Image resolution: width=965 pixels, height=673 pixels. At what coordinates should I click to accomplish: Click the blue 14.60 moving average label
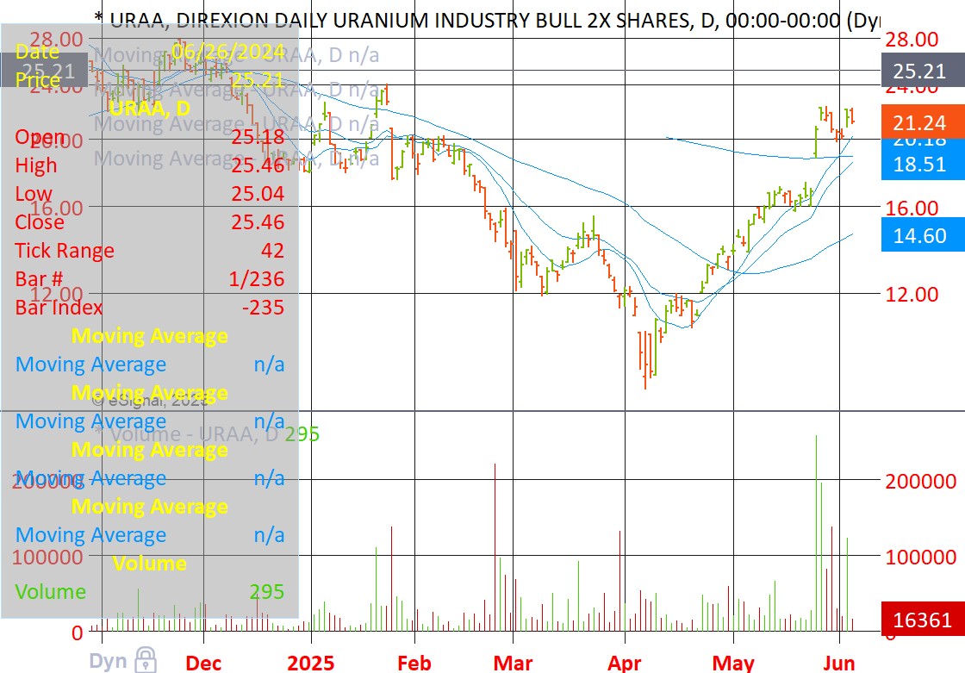pos(923,234)
